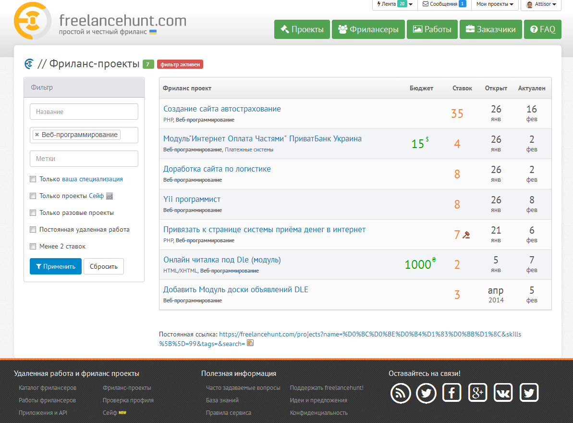Open footer link База знаний
The height and width of the screenshot is (423, 573).
coord(222,400)
